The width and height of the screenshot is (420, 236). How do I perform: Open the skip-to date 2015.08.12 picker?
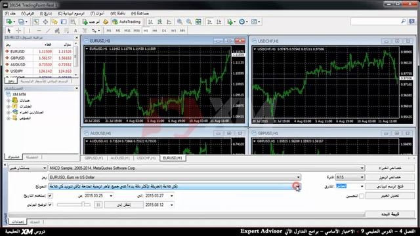[172, 205]
